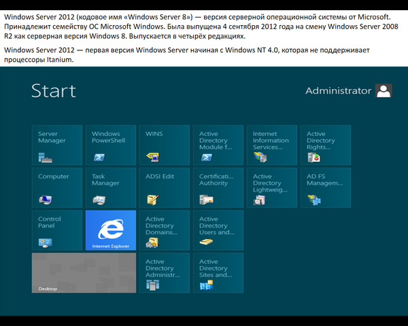Open Active Directory Module tile
This screenshot has width=408, height=326.
tap(218, 145)
